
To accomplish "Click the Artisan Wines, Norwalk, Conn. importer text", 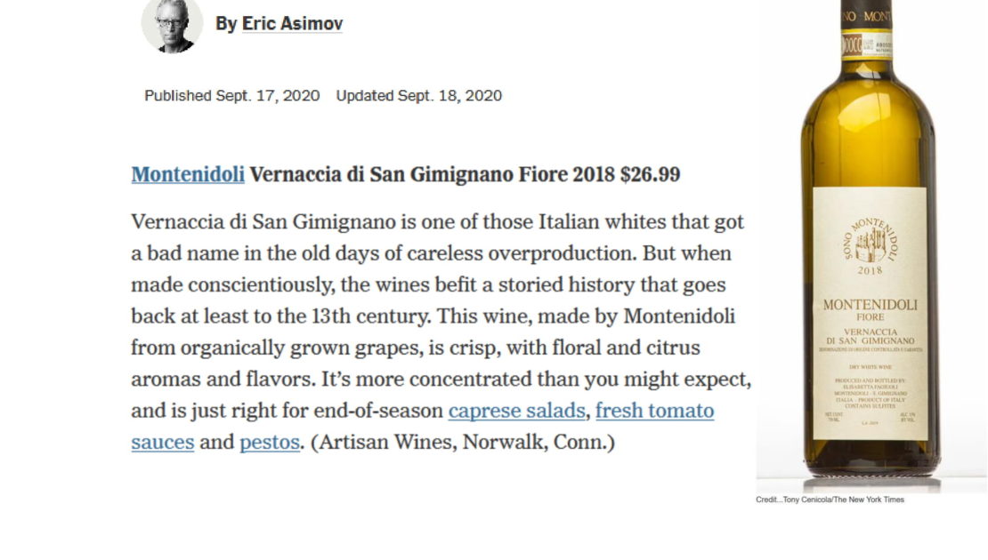I will [x=463, y=443].
